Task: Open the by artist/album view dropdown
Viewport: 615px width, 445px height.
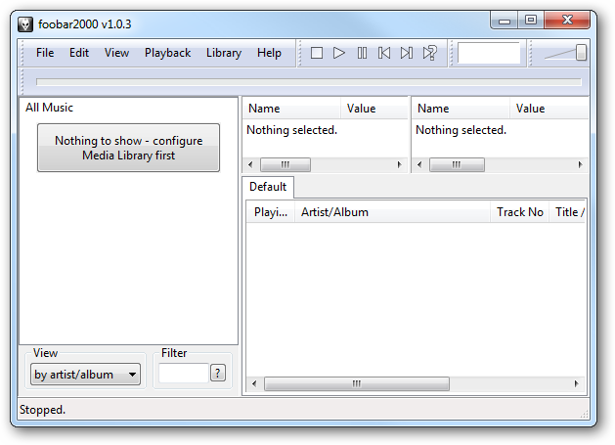Action: point(85,374)
